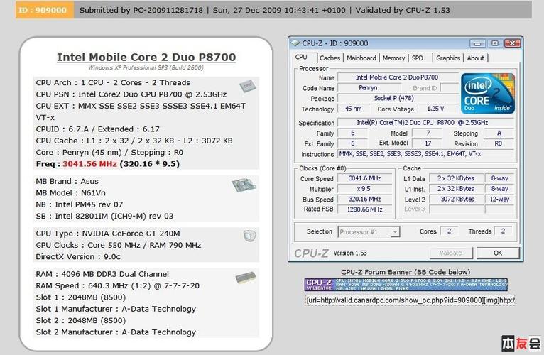Screen dimensions: 544x355
Task: Minimize the CPU-Z window
Action: (x=478, y=43)
